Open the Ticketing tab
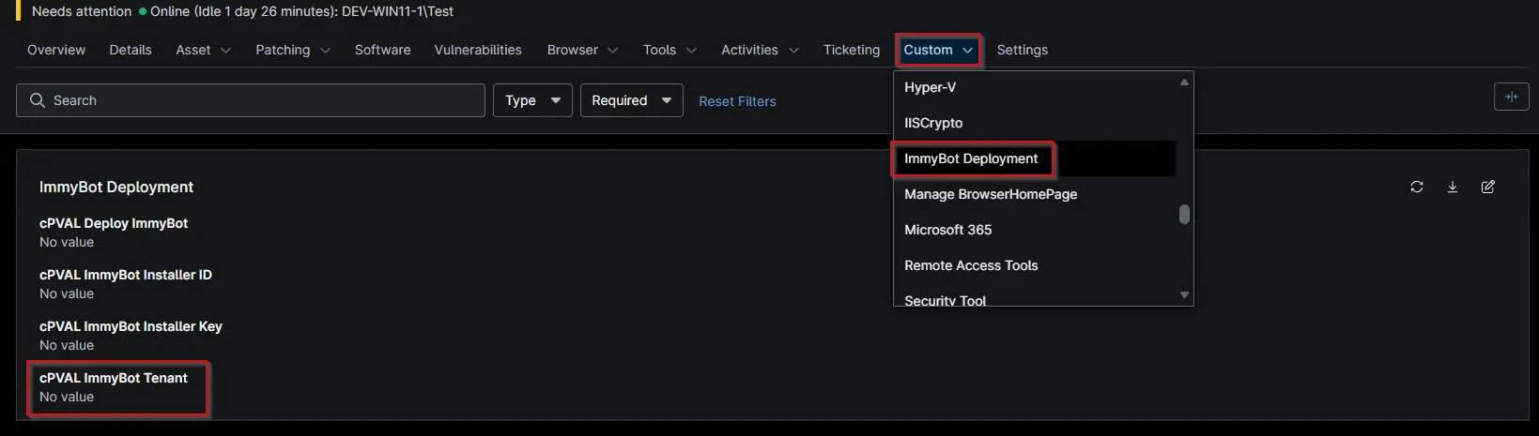 (852, 50)
